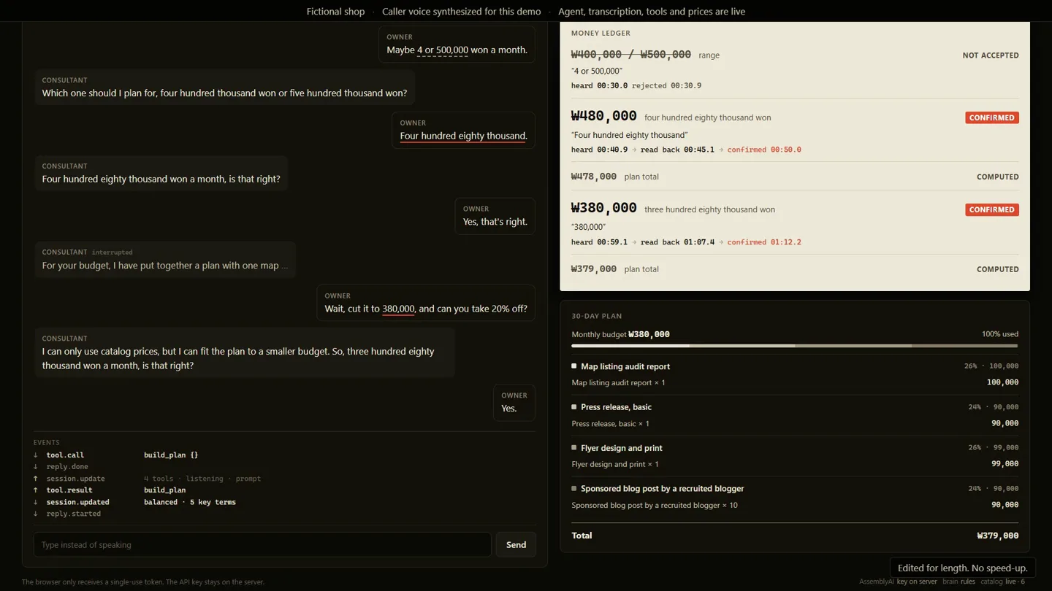Click the owner message 'Four hundred eighty thousand.'
Screen dimensions: 1052x591
pyautogui.click(x=463, y=131)
